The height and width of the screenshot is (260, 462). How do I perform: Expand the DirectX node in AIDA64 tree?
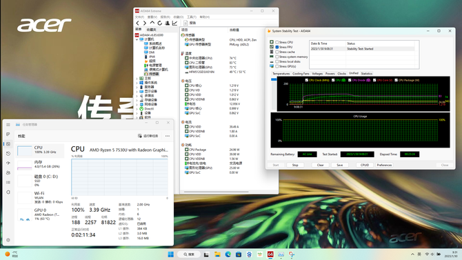pos(137,109)
